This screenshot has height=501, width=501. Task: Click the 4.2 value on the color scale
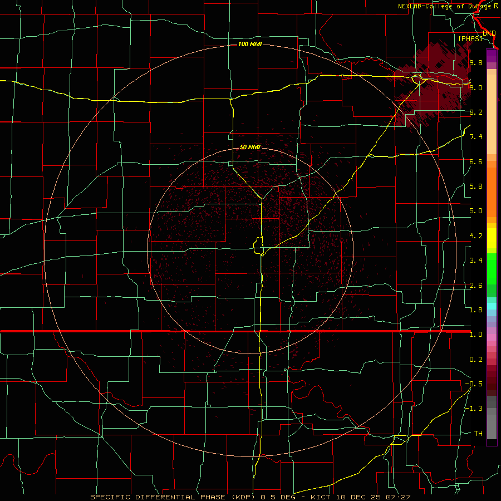coord(476,236)
